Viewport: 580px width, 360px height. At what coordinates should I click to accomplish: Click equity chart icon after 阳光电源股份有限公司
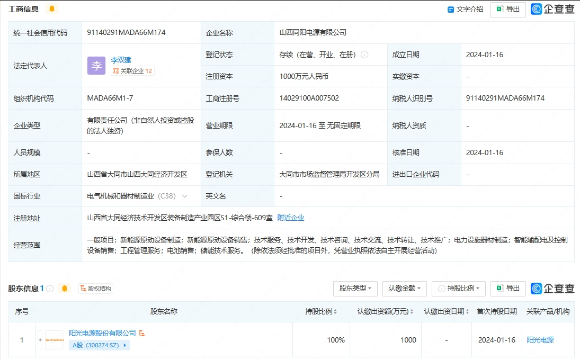[x=142, y=333]
